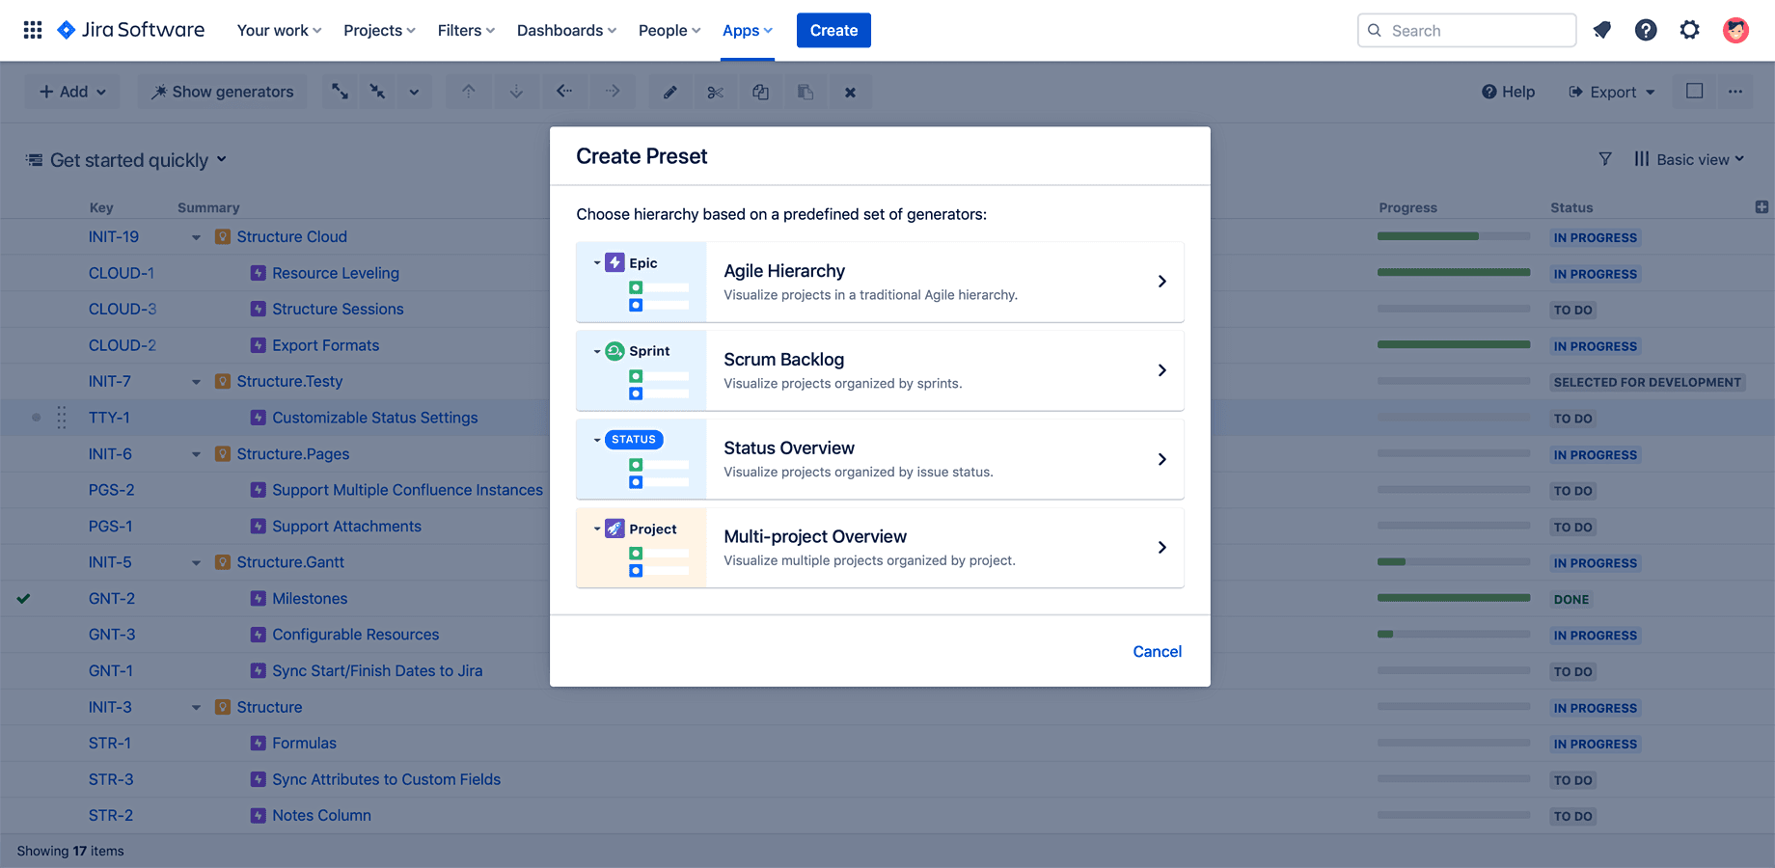
Task: Collapse the Structure.Pages row
Action: pos(196,454)
